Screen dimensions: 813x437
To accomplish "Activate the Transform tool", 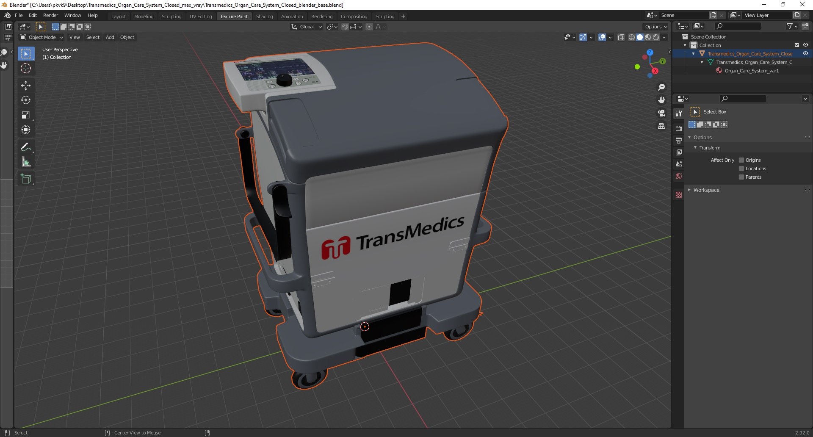I will point(26,130).
